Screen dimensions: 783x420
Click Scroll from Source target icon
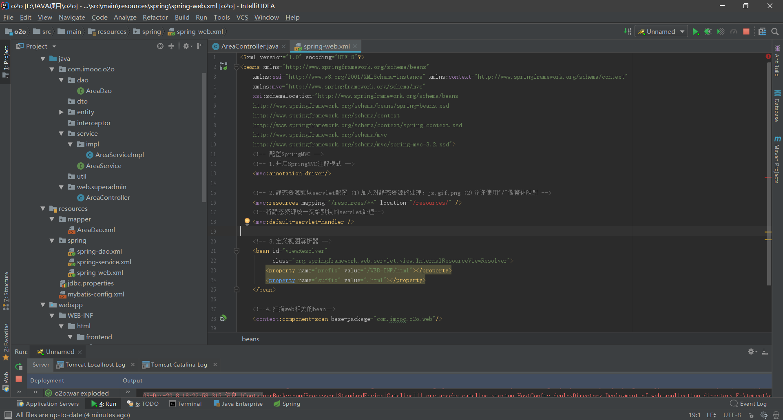pyautogui.click(x=160, y=46)
